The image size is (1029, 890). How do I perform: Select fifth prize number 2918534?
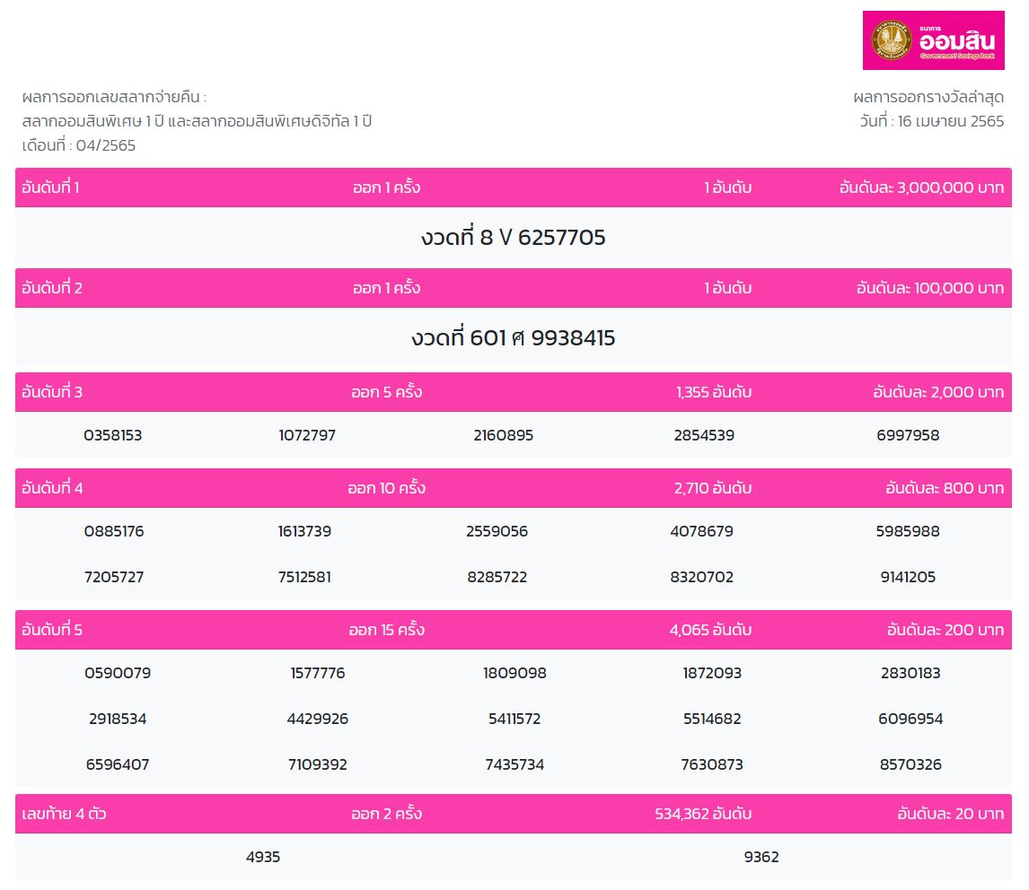[x=118, y=719]
